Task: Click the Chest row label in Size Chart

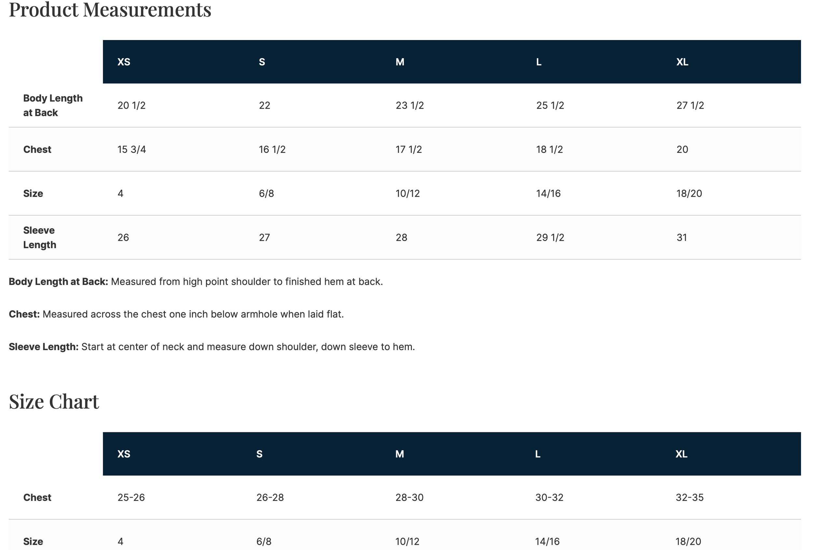Action: (x=37, y=498)
